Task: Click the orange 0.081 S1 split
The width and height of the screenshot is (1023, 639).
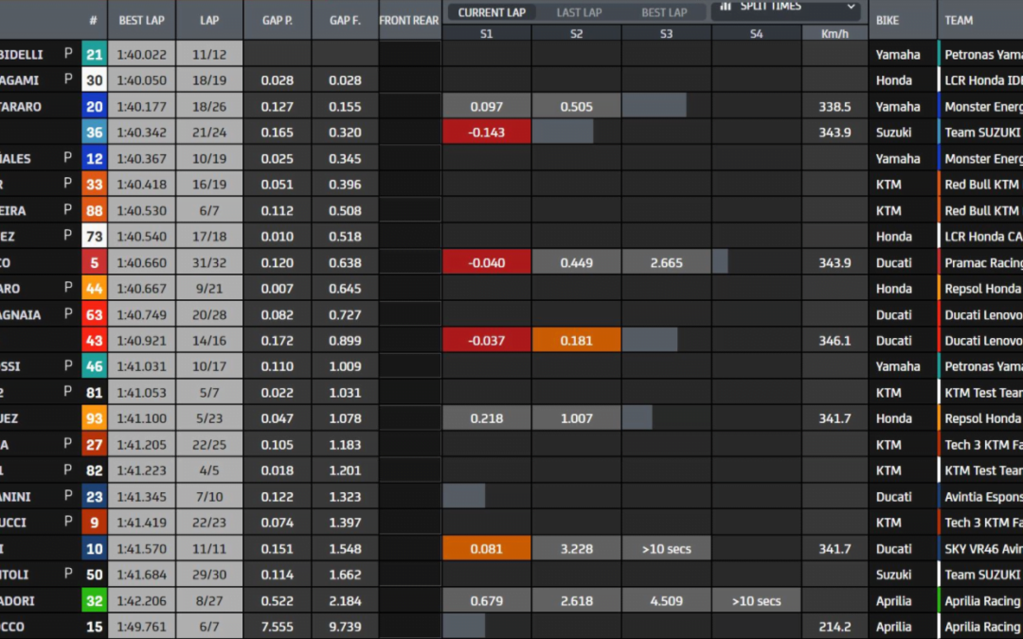Action: click(486, 548)
